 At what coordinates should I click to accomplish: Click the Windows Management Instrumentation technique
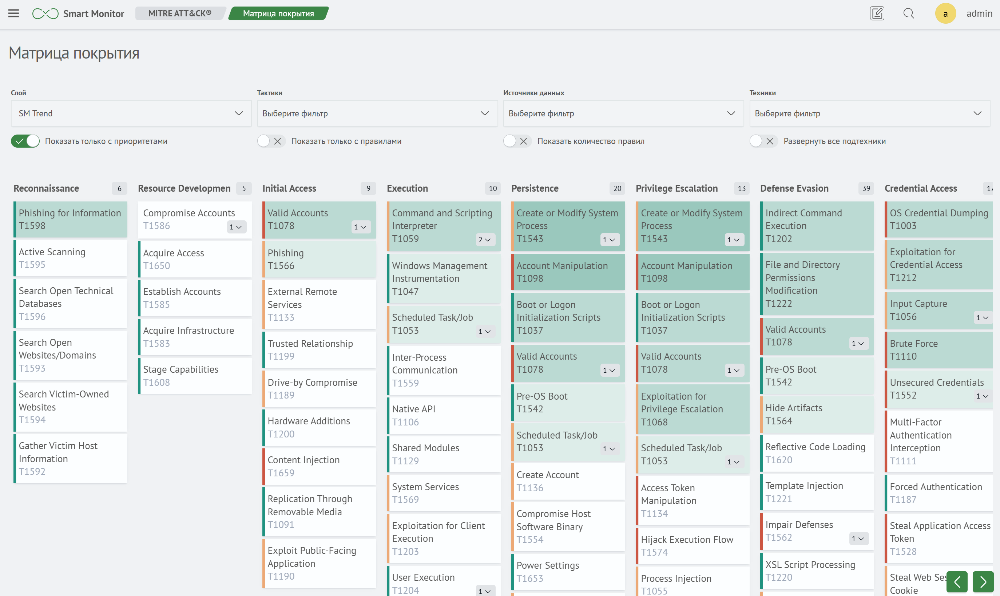tap(443, 278)
